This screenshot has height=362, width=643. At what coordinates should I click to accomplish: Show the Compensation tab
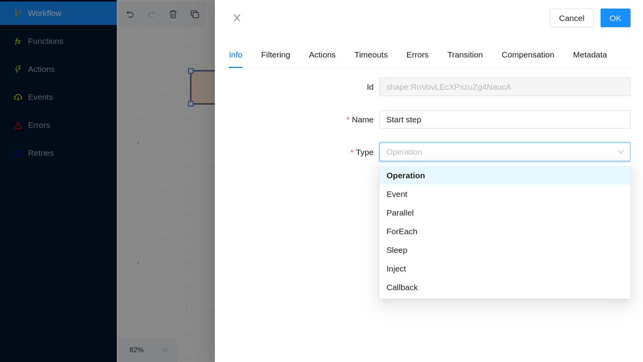528,55
